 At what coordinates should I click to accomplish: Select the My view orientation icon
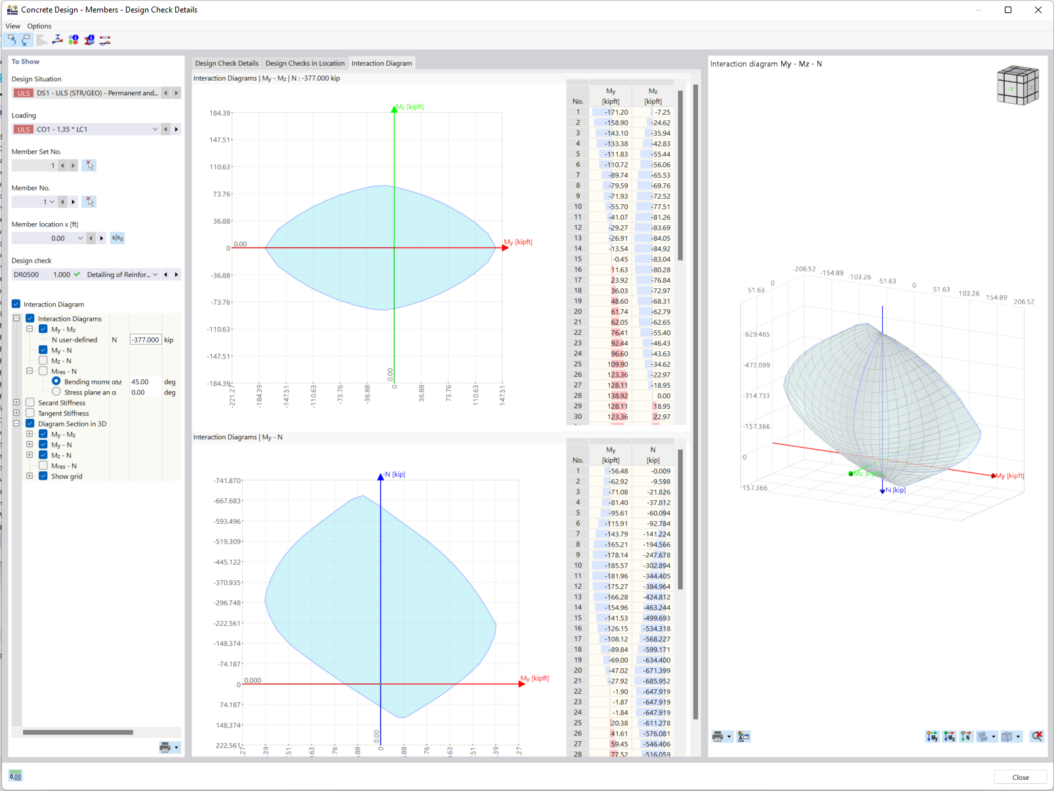click(x=933, y=737)
